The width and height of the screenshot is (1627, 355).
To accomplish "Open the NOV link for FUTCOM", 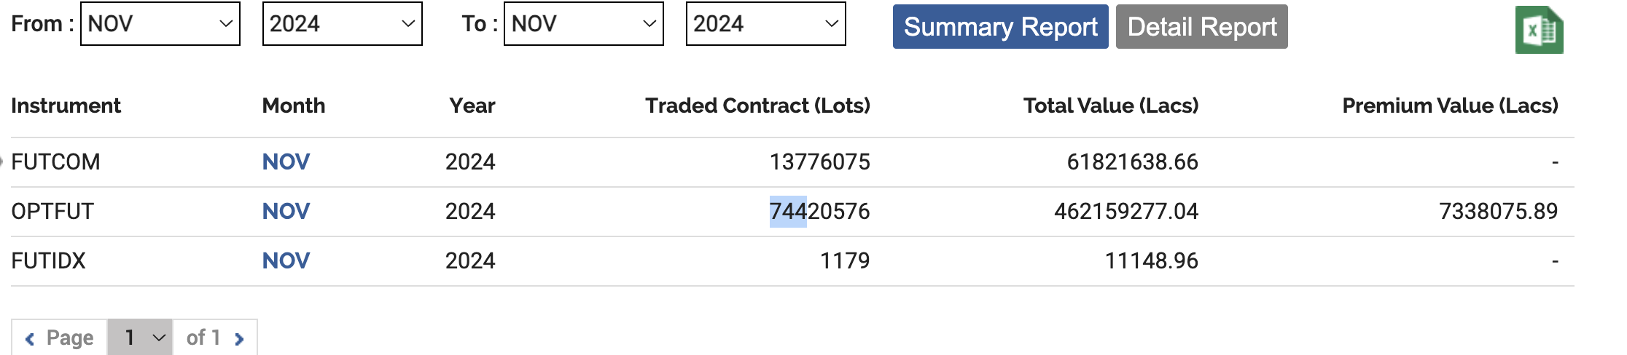I will pyautogui.click(x=286, y=161).
